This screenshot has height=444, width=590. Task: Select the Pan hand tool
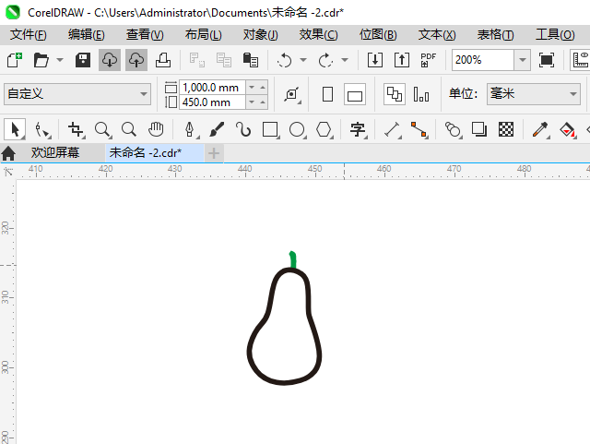(x=156, y=129)
